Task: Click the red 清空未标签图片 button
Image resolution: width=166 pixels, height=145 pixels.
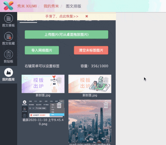Action: (x=91, y=50)
